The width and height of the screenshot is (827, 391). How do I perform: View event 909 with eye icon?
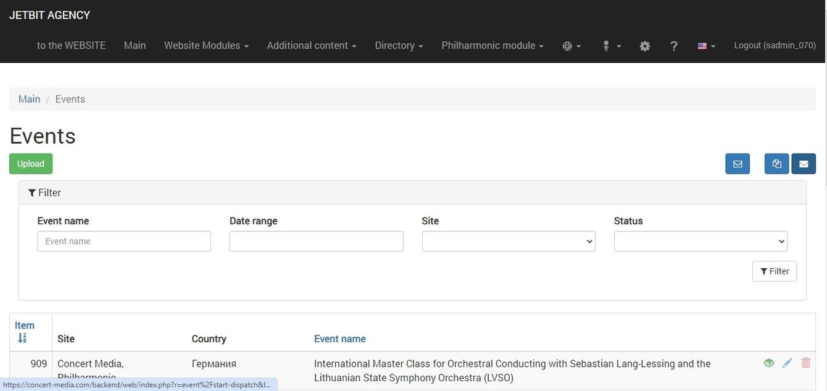pos(768,363)
